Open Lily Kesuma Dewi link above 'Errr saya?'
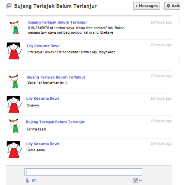This screenshot has height=185, width=184. pyautogui.click(x=43, y=46)
